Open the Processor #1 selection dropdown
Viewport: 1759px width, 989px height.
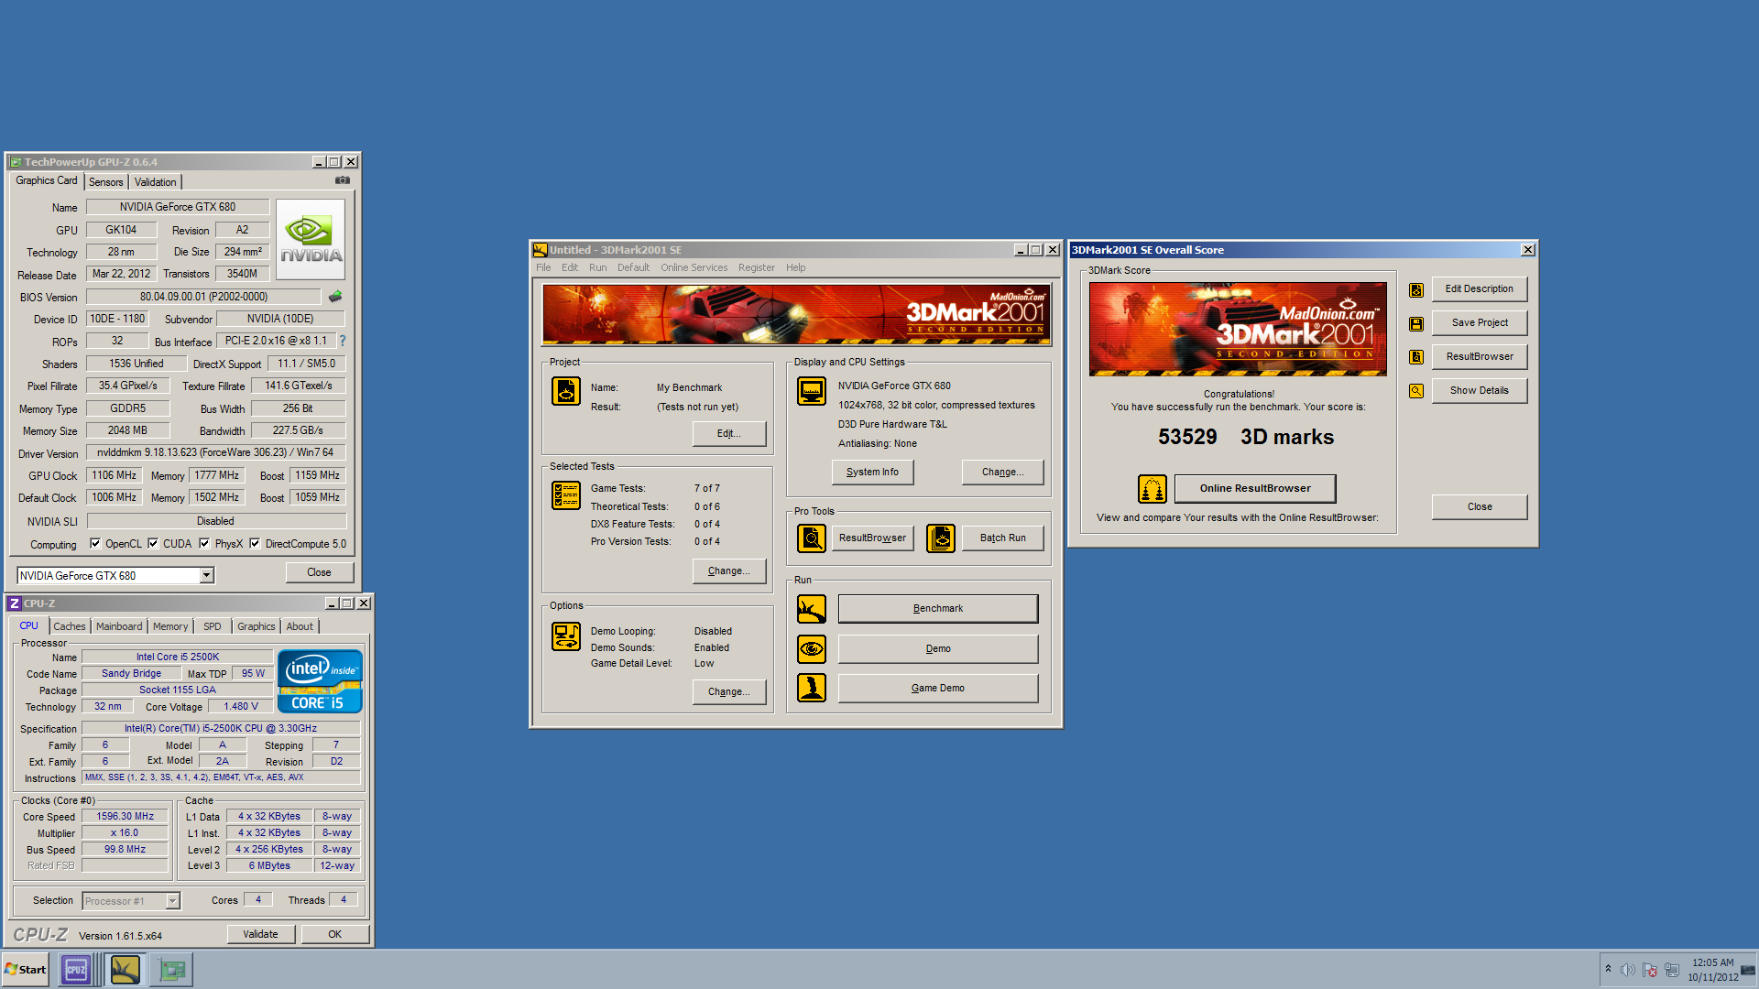[x=172, y=901]
